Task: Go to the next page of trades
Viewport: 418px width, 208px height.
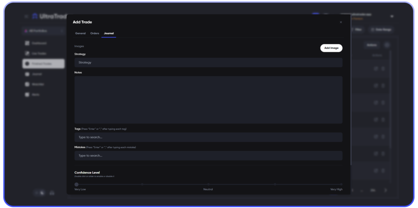Action: coord(386,190)
